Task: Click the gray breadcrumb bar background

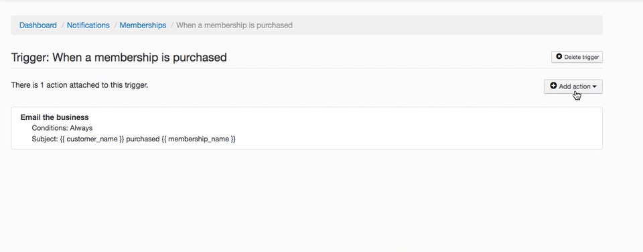Action: point(447,25)
